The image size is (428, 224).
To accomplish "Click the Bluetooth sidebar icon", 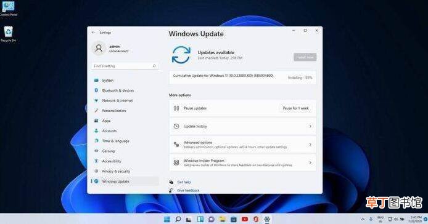I will [96, 90].
